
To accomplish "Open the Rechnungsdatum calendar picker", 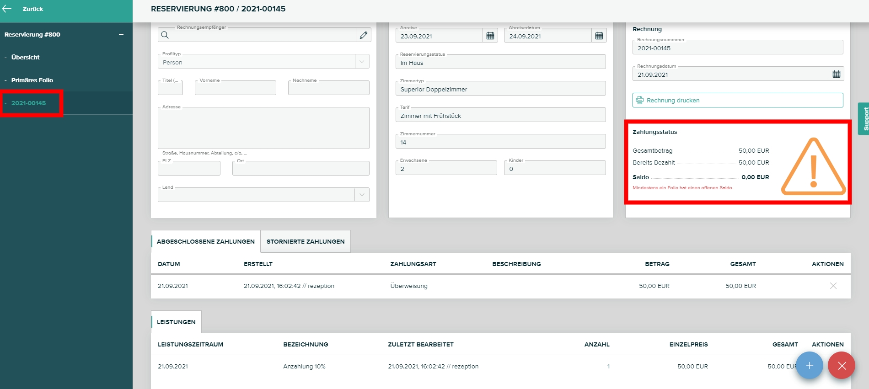I will tap(837, 74).
